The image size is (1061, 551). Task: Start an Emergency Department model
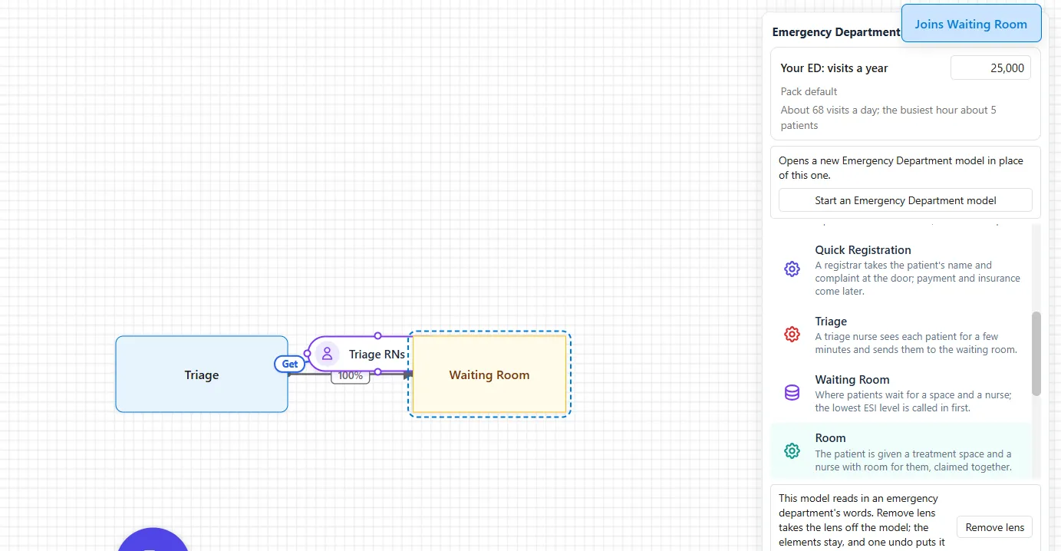tap(905, 200)
